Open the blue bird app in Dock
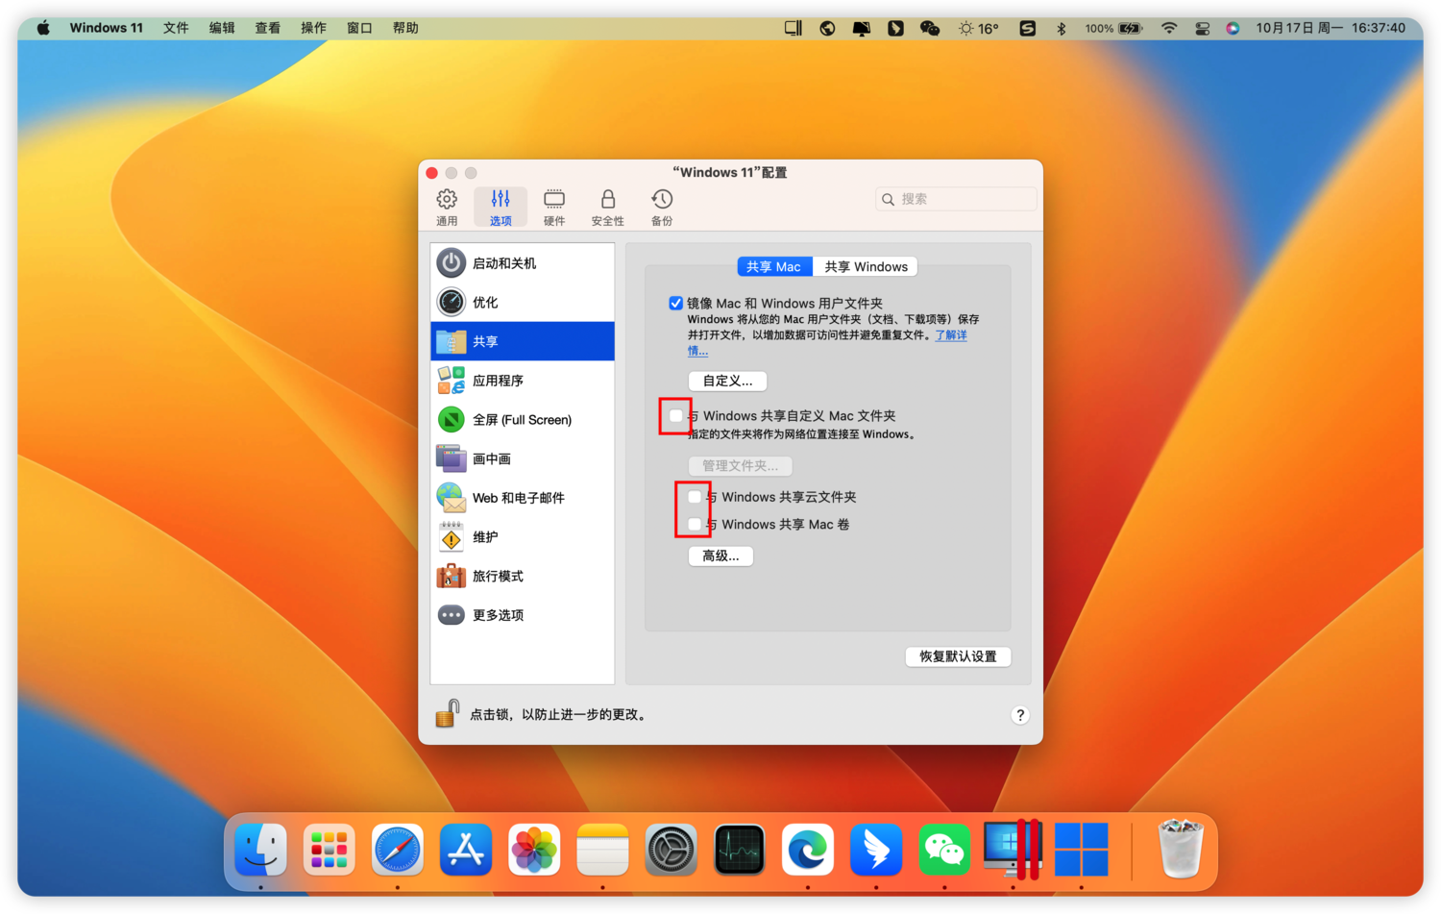 [876, 850]
